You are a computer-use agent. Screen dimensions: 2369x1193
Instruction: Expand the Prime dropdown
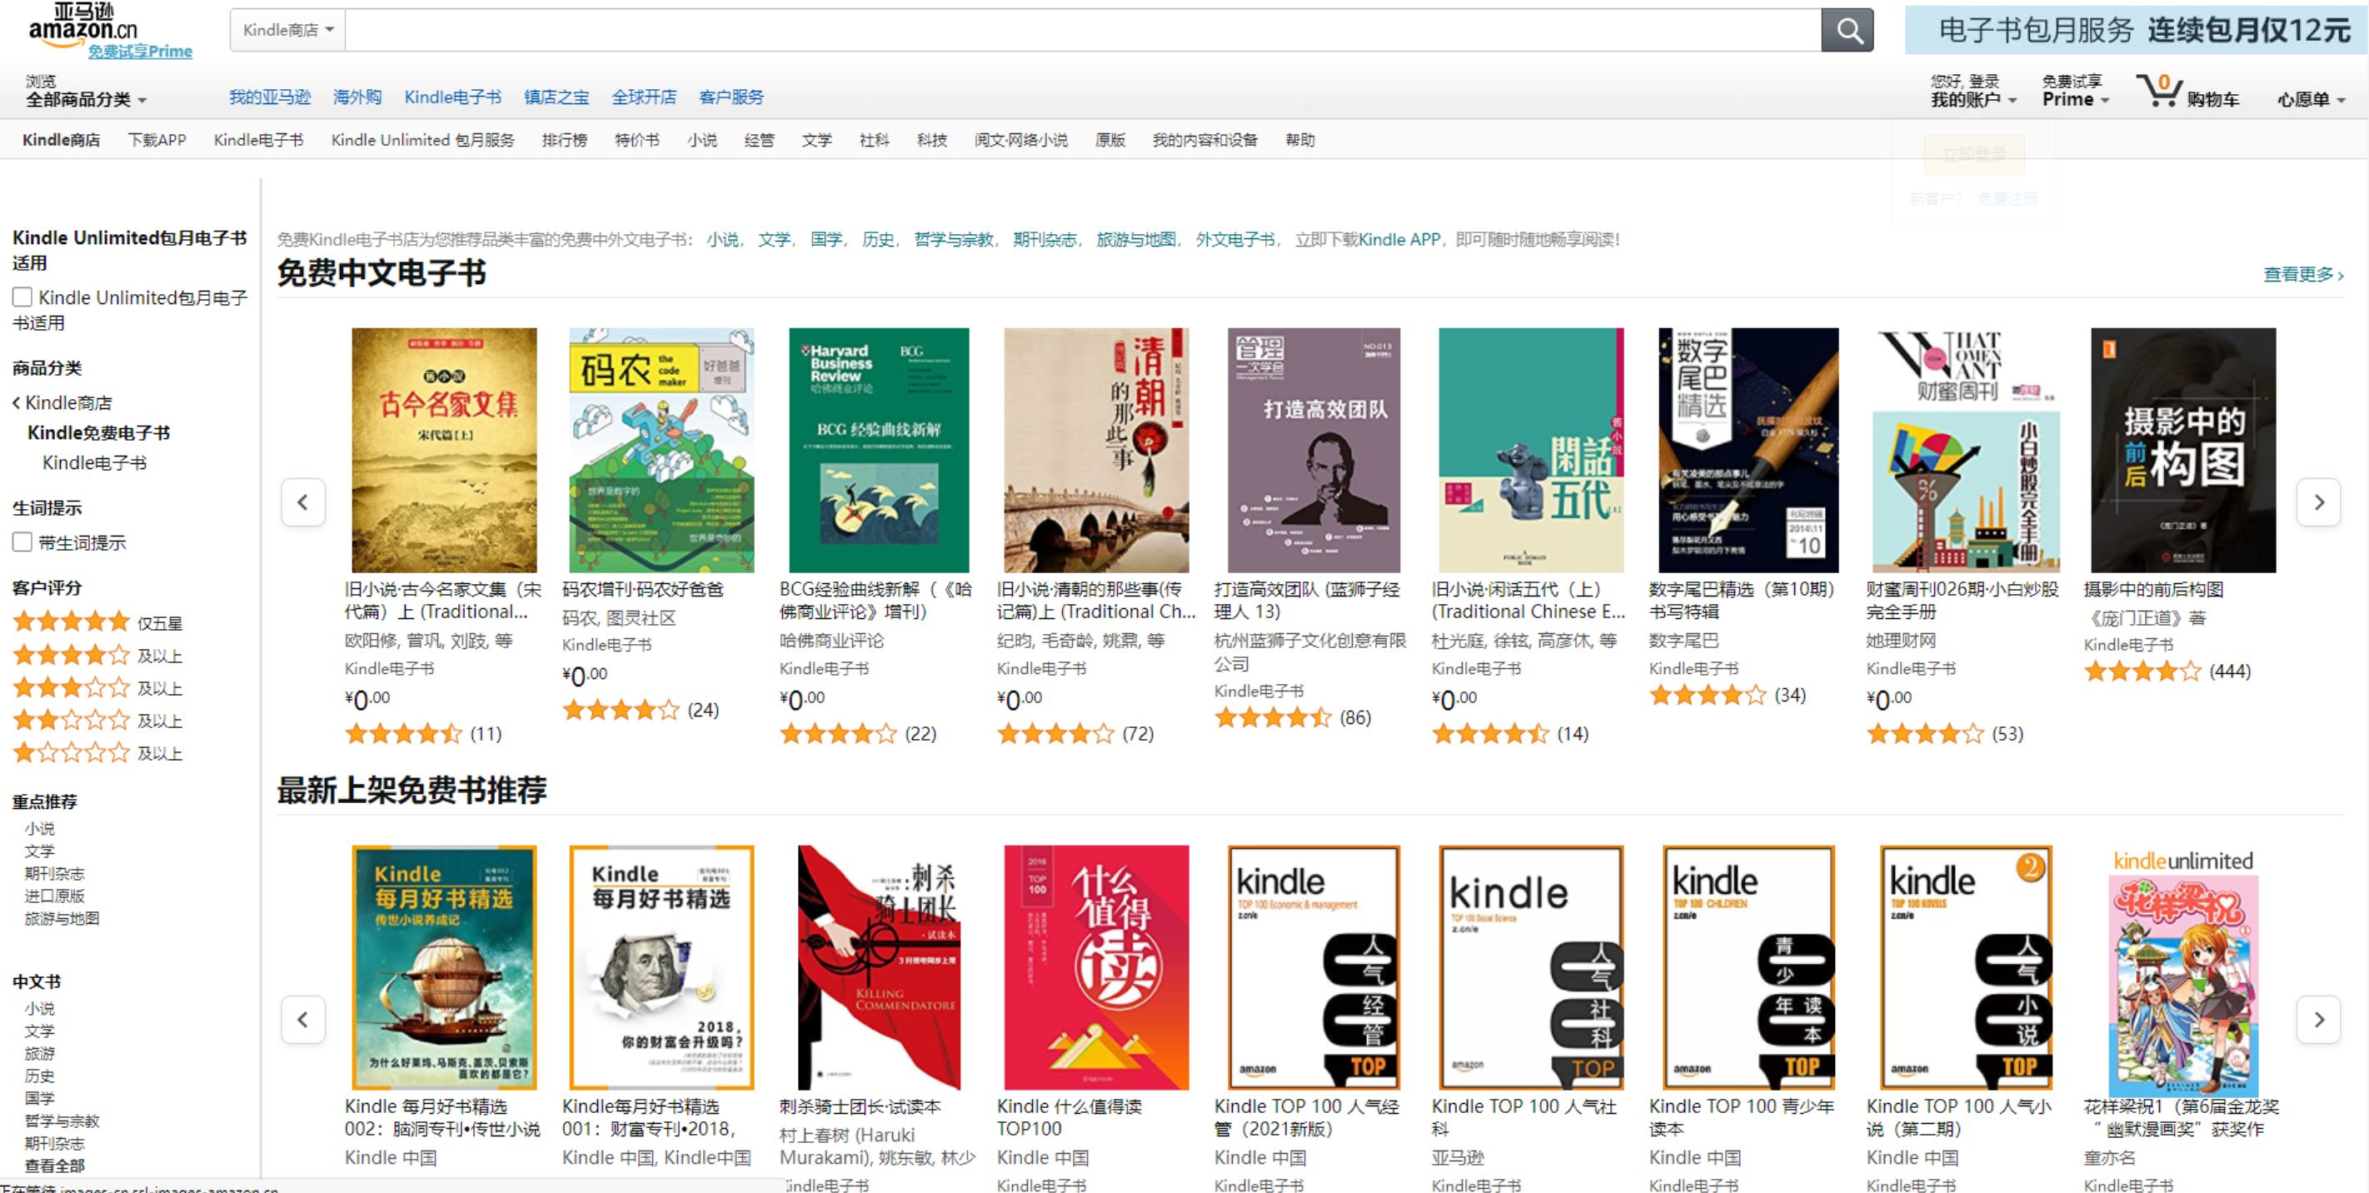coord(2076,99)
